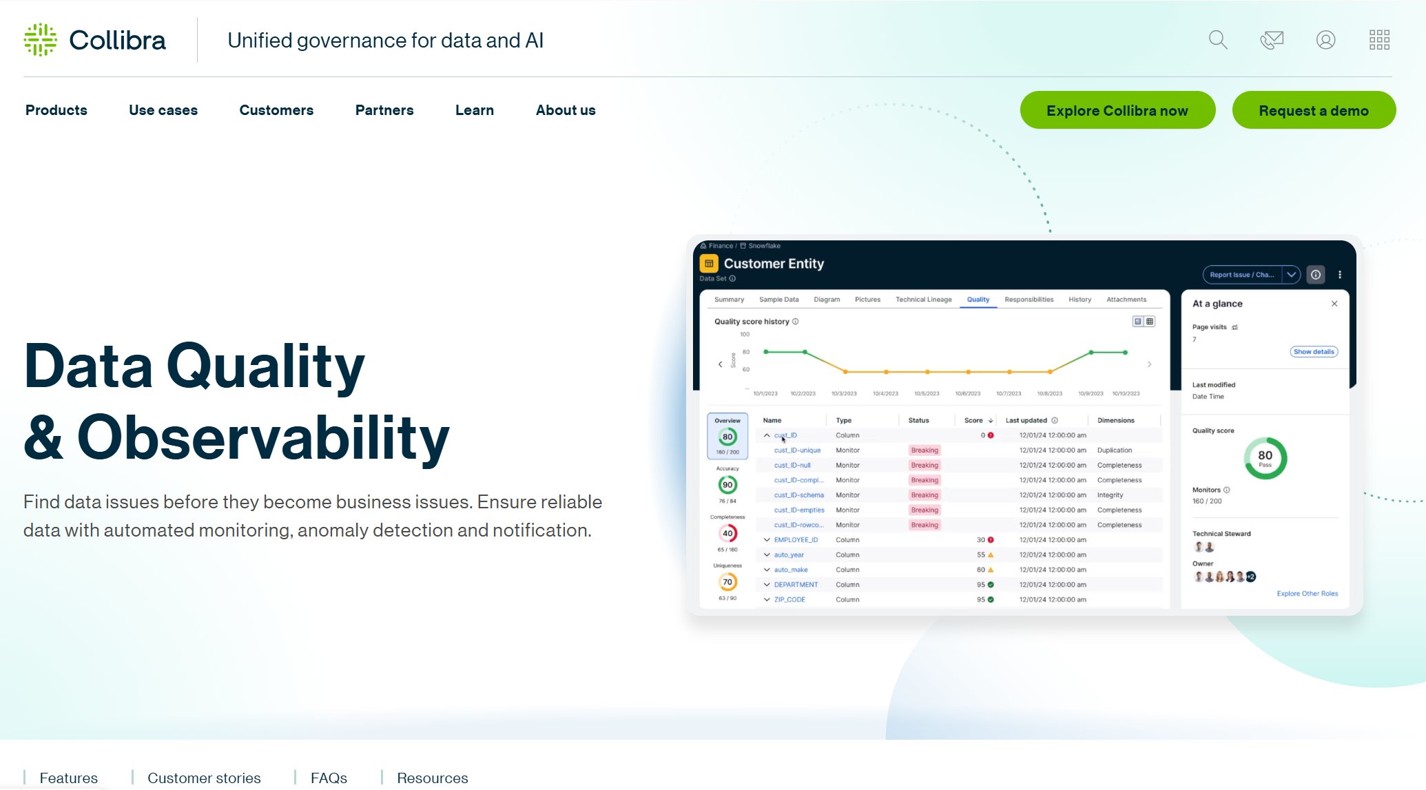Open the Products navigation menu

pyautogui.click(x=56, y=110)
